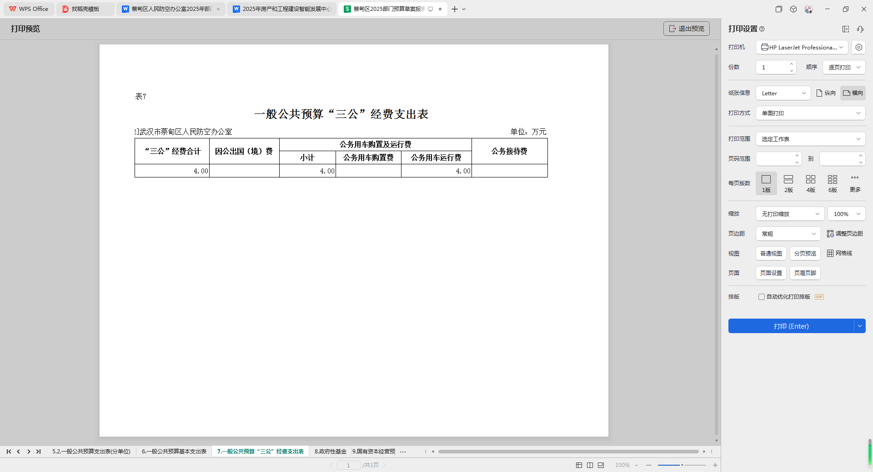Select the 2版 pages-per-sheet layout icon
This screenshot has width=873, height=472.
click(788, 180)
